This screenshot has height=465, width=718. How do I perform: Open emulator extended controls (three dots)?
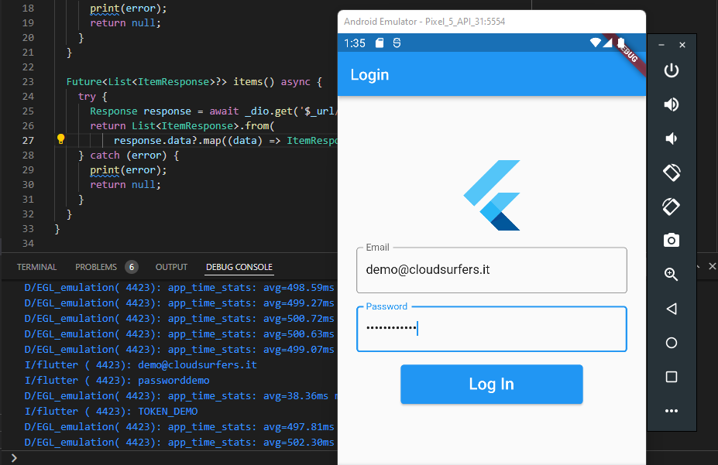(x=672, y=411)
